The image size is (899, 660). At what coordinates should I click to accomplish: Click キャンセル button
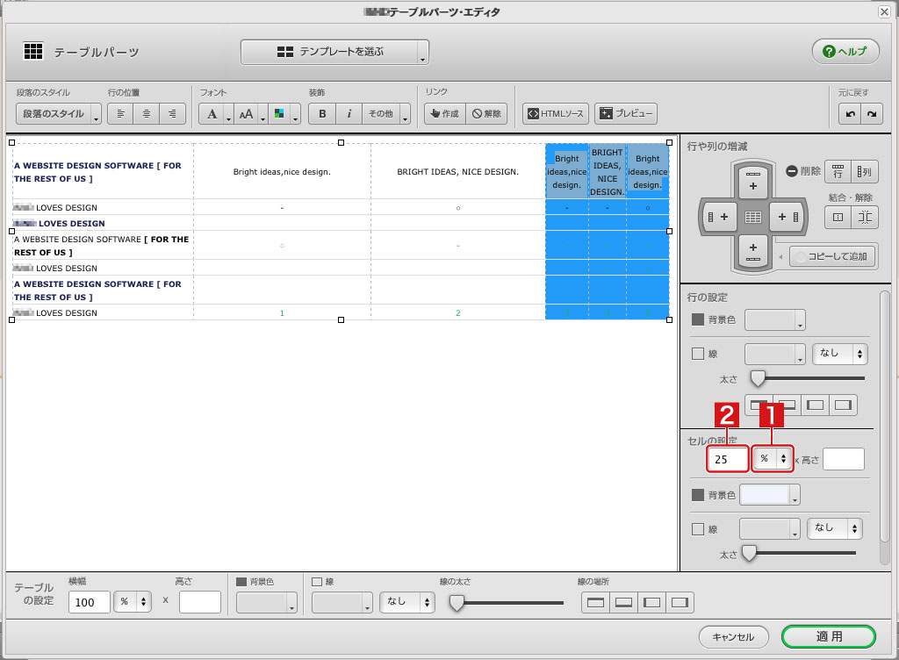click(733, 636)
